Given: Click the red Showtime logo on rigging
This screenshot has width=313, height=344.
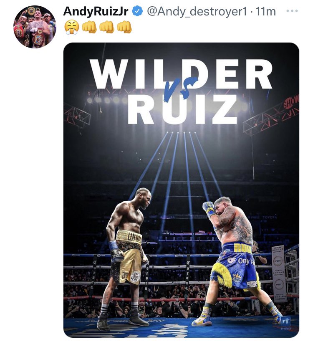Looking at the screenshot, I should click(291, 102).
